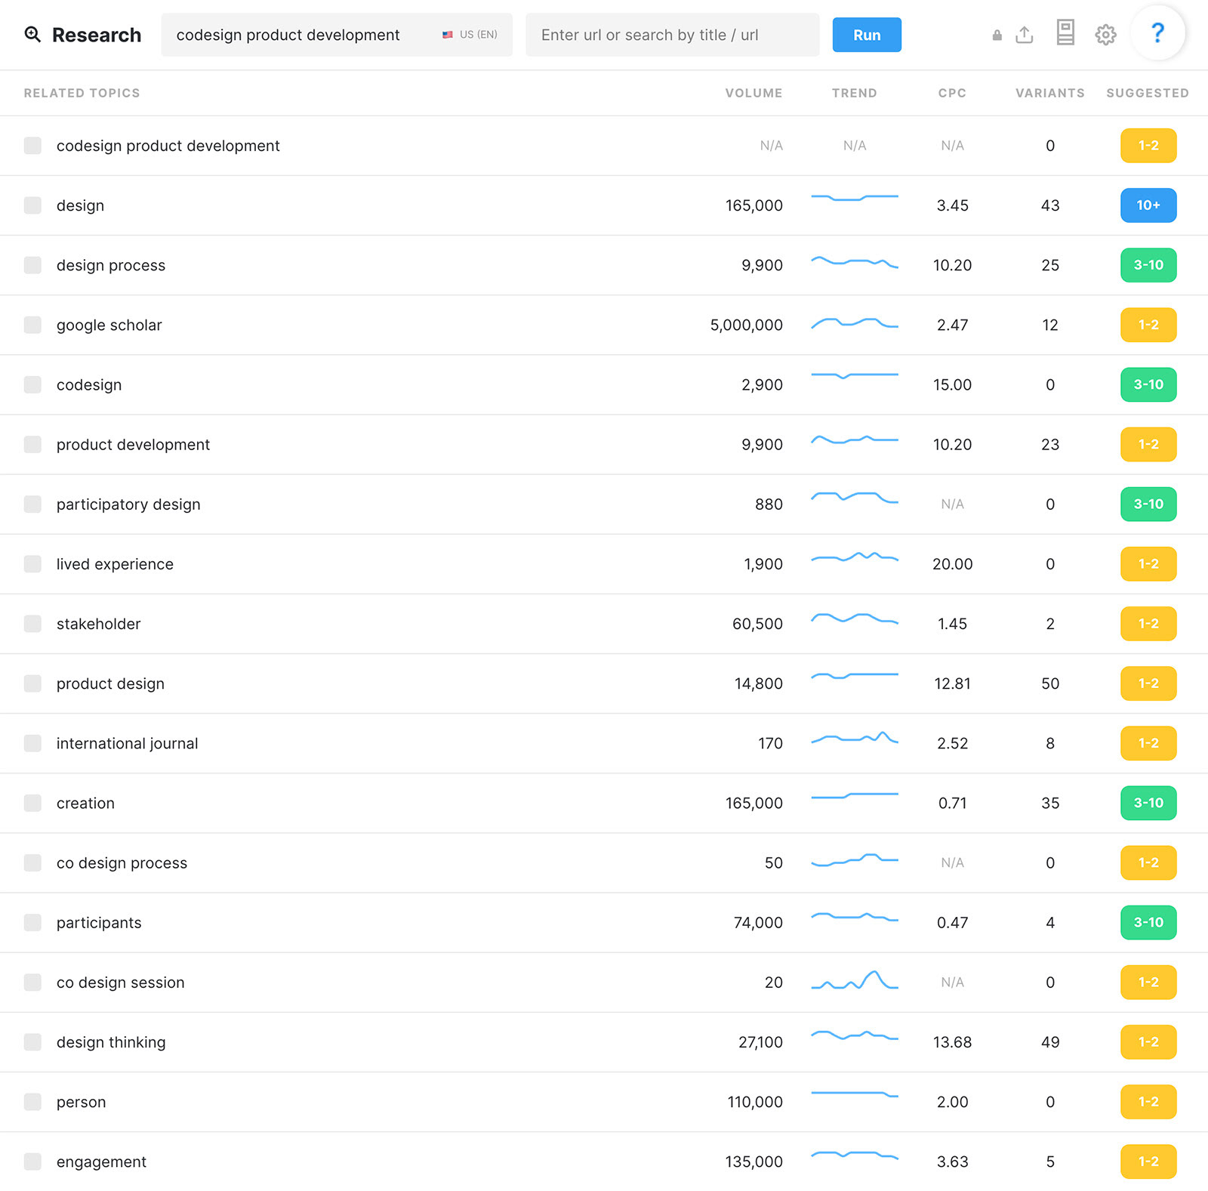Tick checkbox for engagement row
This screenshot has height=1191, width=1208.
tap(32, 1161)
